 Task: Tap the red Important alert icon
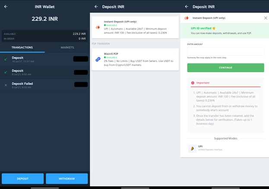[193, 83]
